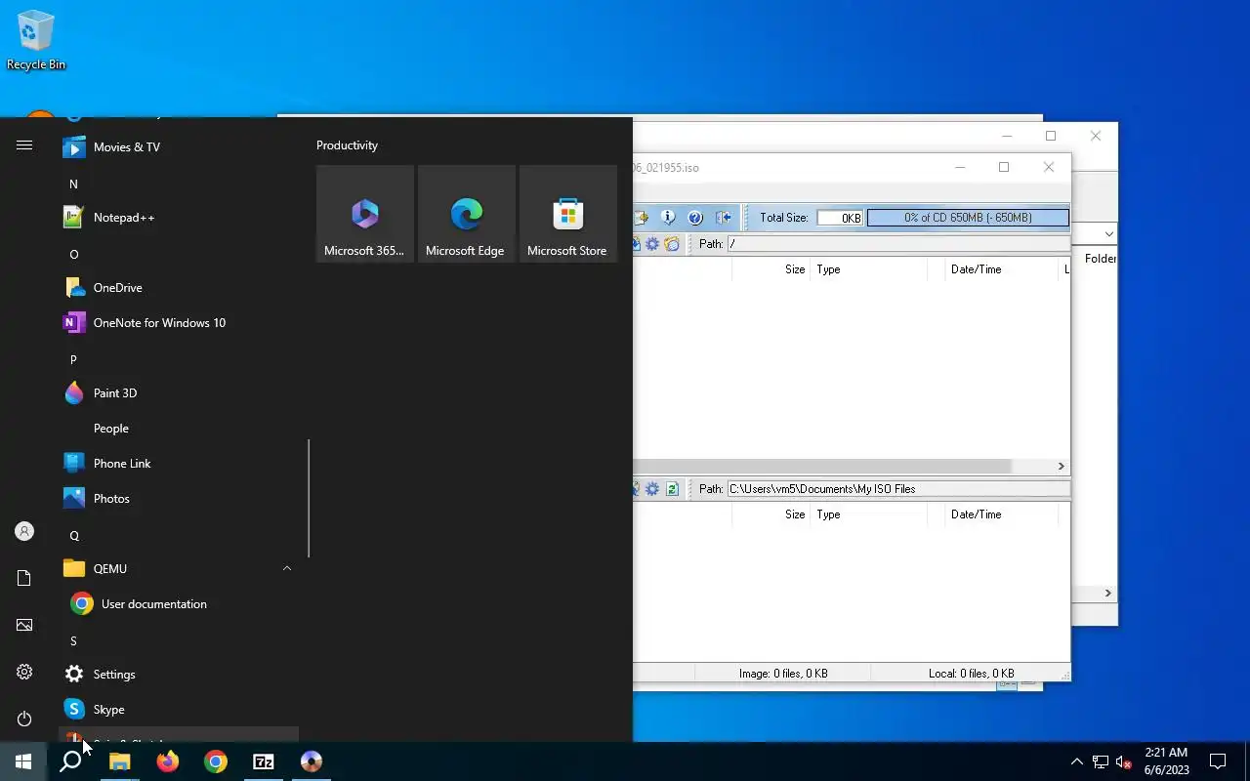
Task: Click background window scrollbar right arrow
Action: coord(1107,594)
